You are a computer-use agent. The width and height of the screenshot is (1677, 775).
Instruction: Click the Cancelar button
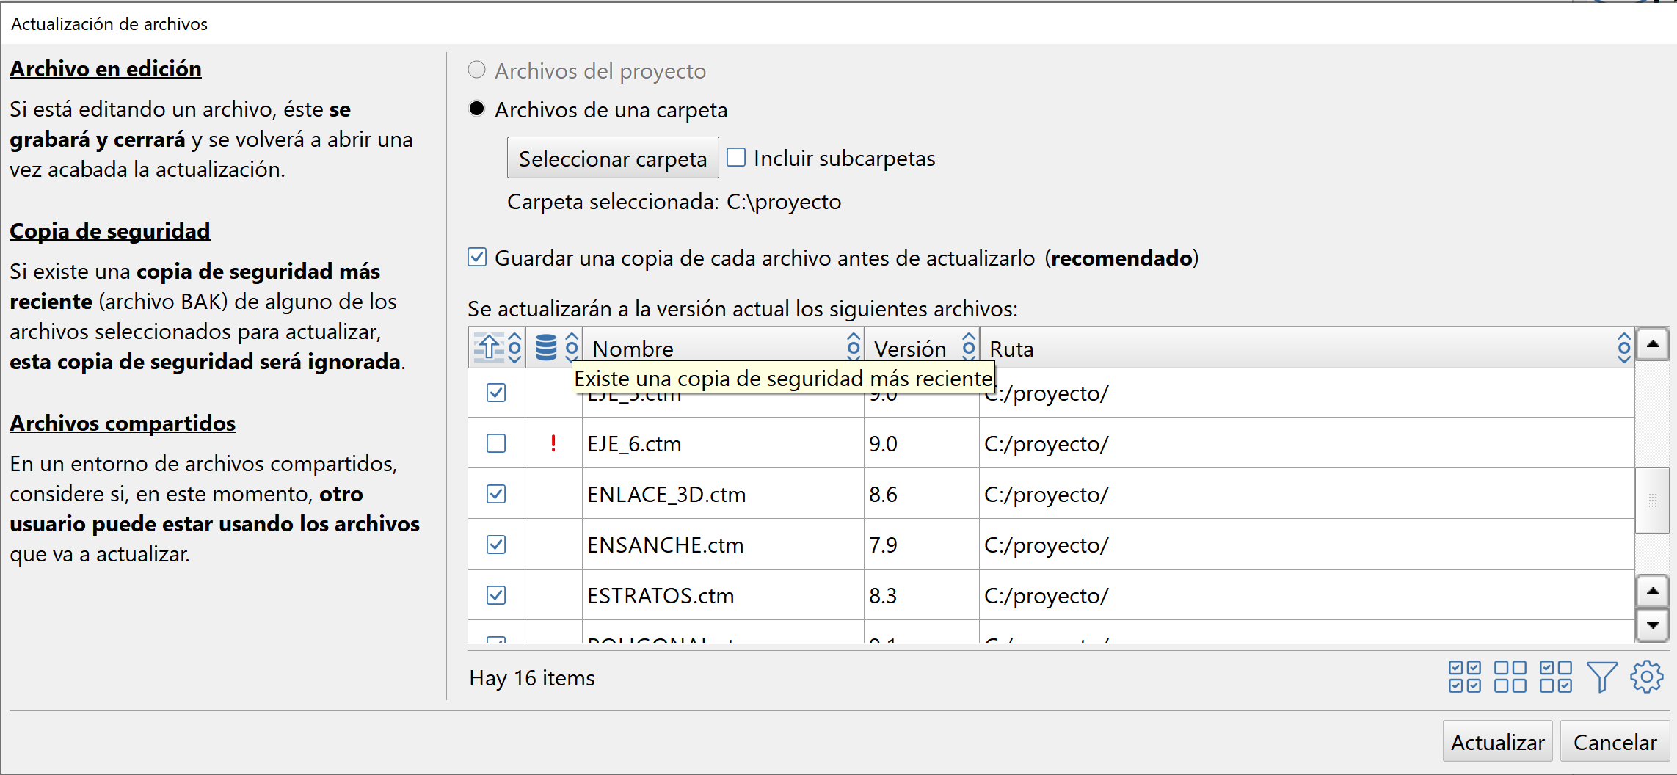1615,741
